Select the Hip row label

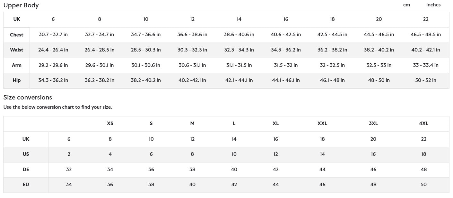(17, 80)
